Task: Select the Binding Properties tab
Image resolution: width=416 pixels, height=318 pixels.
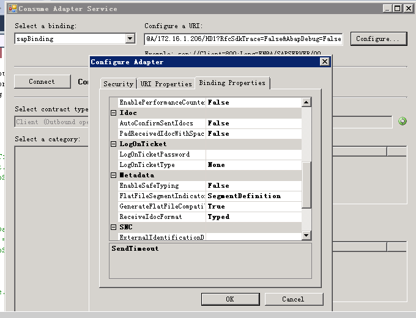Action: tap(232, 83)
